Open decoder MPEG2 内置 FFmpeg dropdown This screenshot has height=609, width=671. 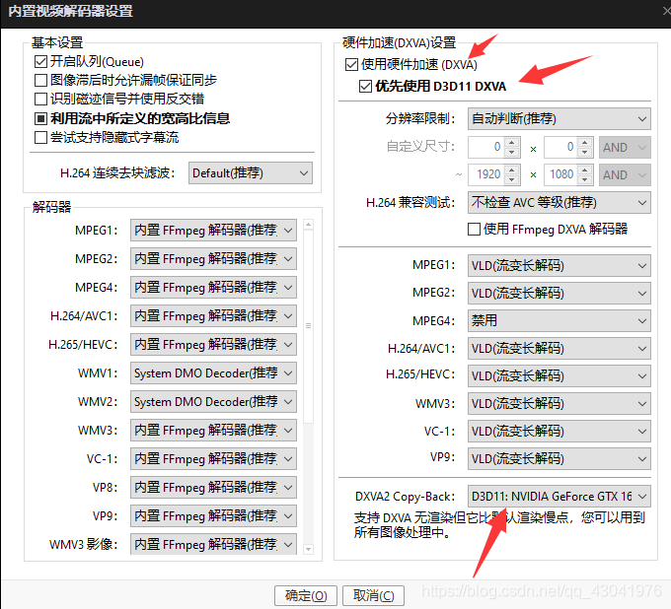click(x=213, y=259)
